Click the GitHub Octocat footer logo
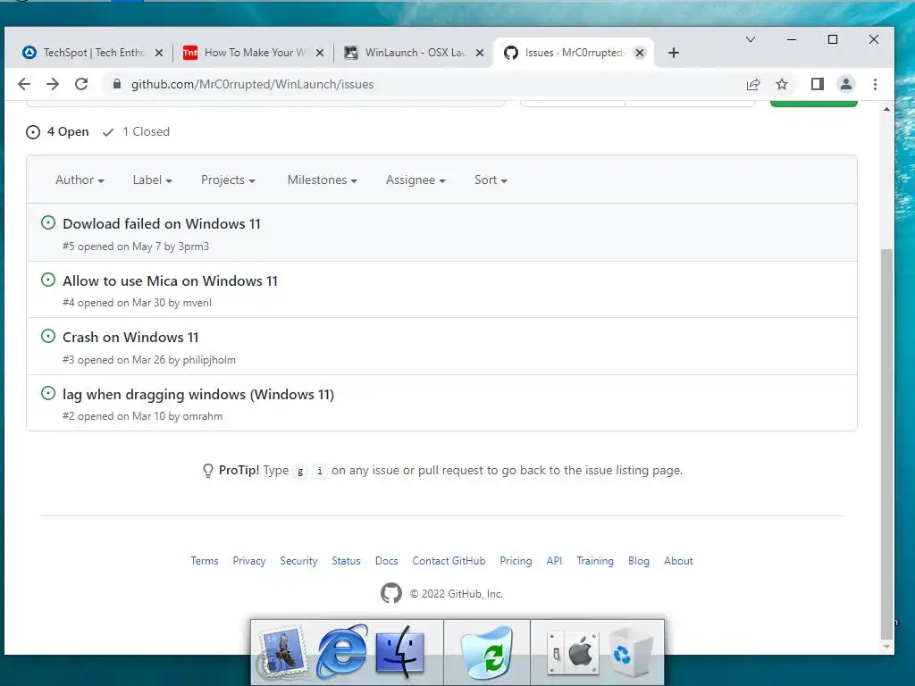915x686 pixels. point(391,593)
